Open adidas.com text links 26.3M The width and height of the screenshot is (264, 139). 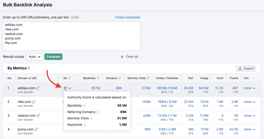(x=188, y=88)
